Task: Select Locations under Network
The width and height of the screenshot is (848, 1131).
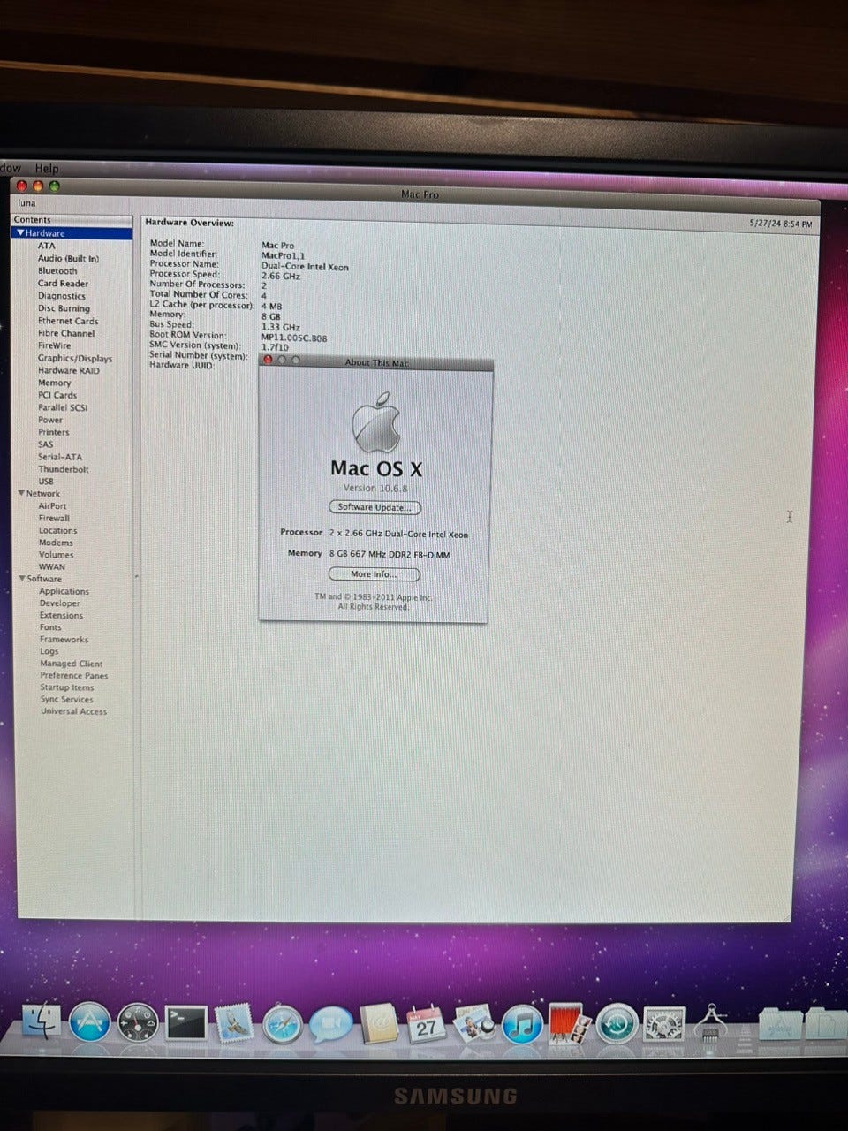Action: click(58, 530)
